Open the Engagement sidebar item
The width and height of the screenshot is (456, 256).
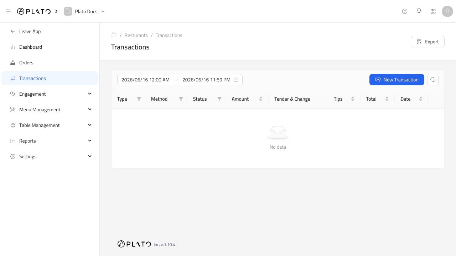tap(50, 94)
